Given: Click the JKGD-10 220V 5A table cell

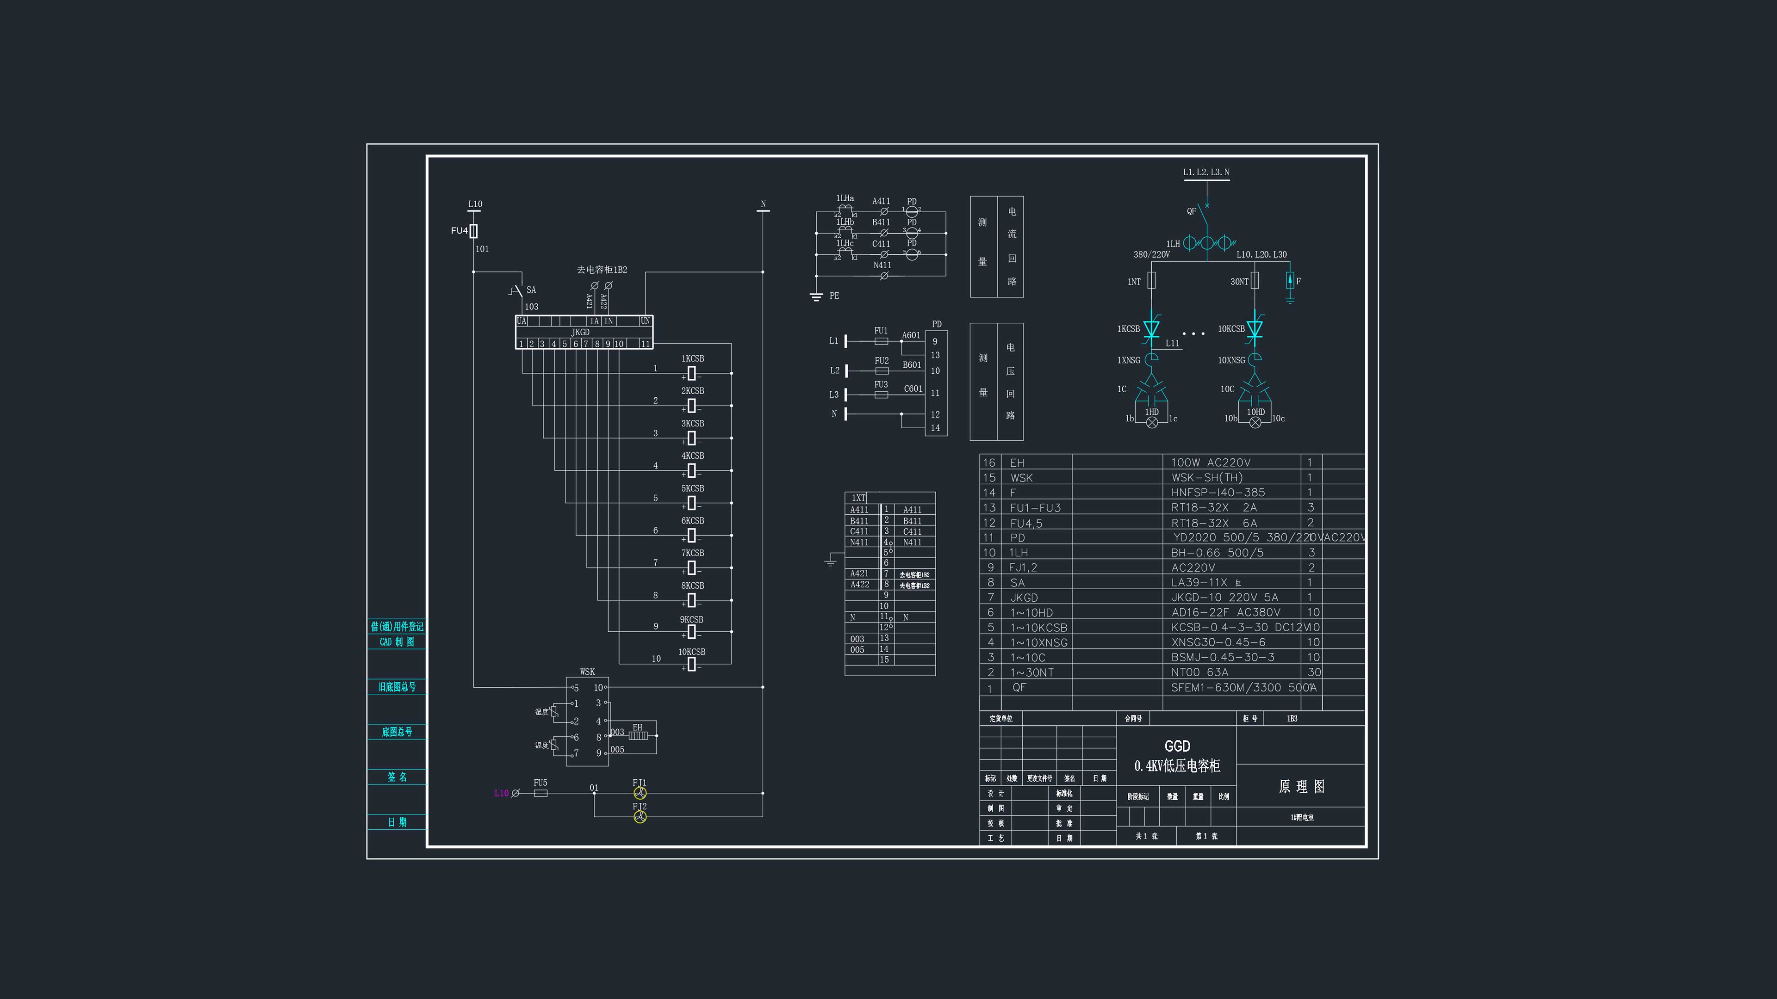Looking at the screenshot, I should click(1224, 598).
